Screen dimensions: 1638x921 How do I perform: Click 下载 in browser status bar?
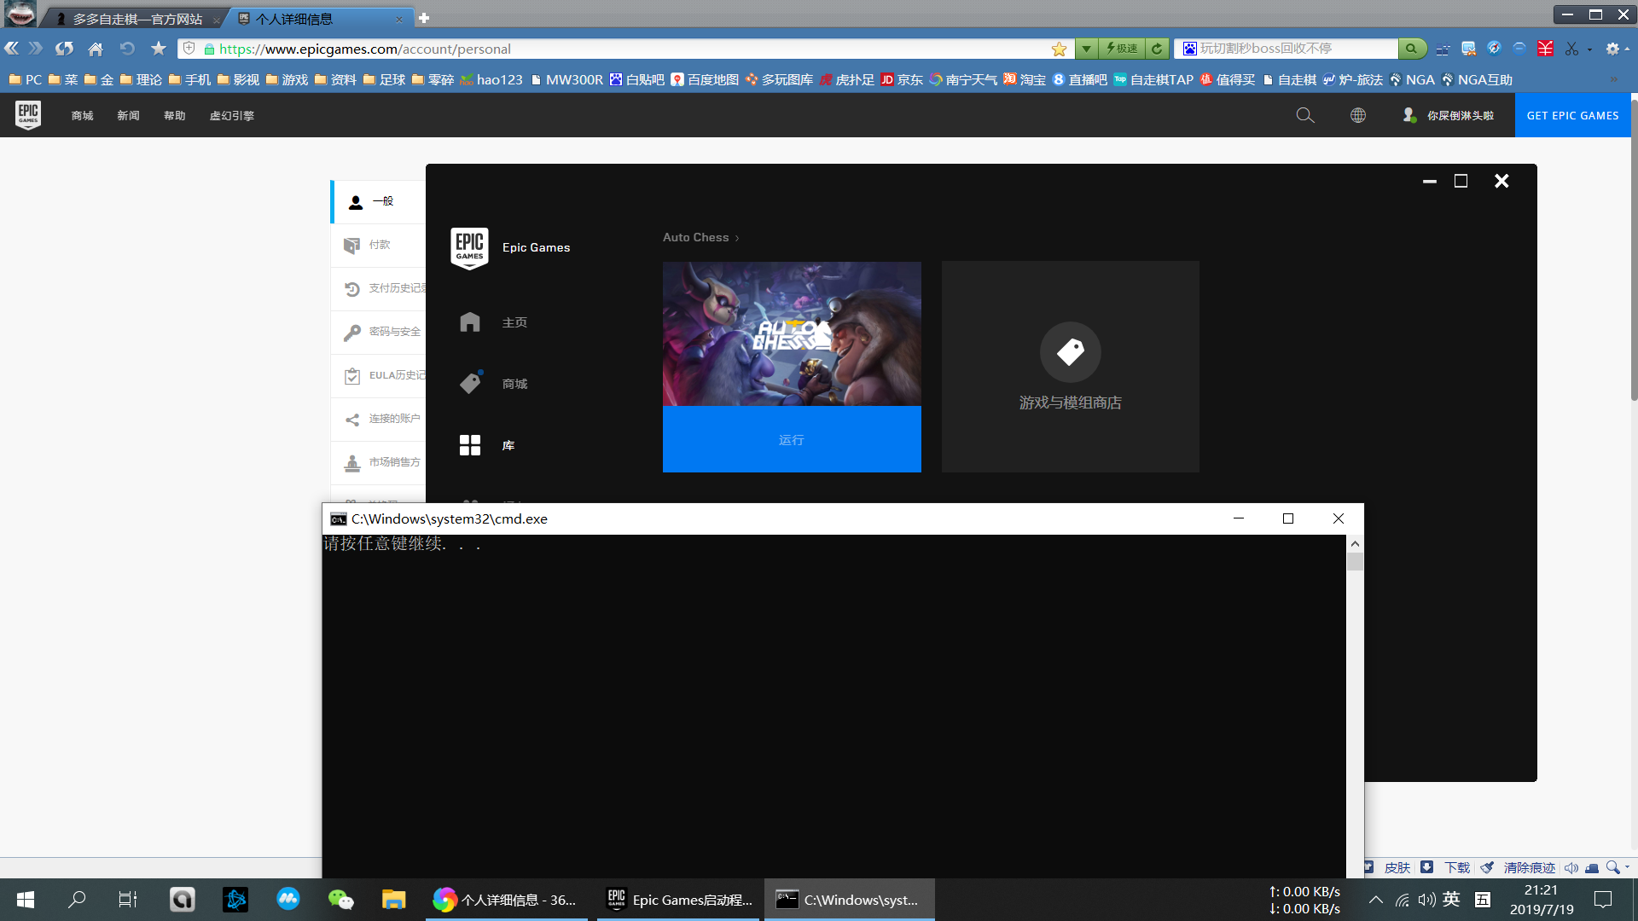(x=1457, y=867)
